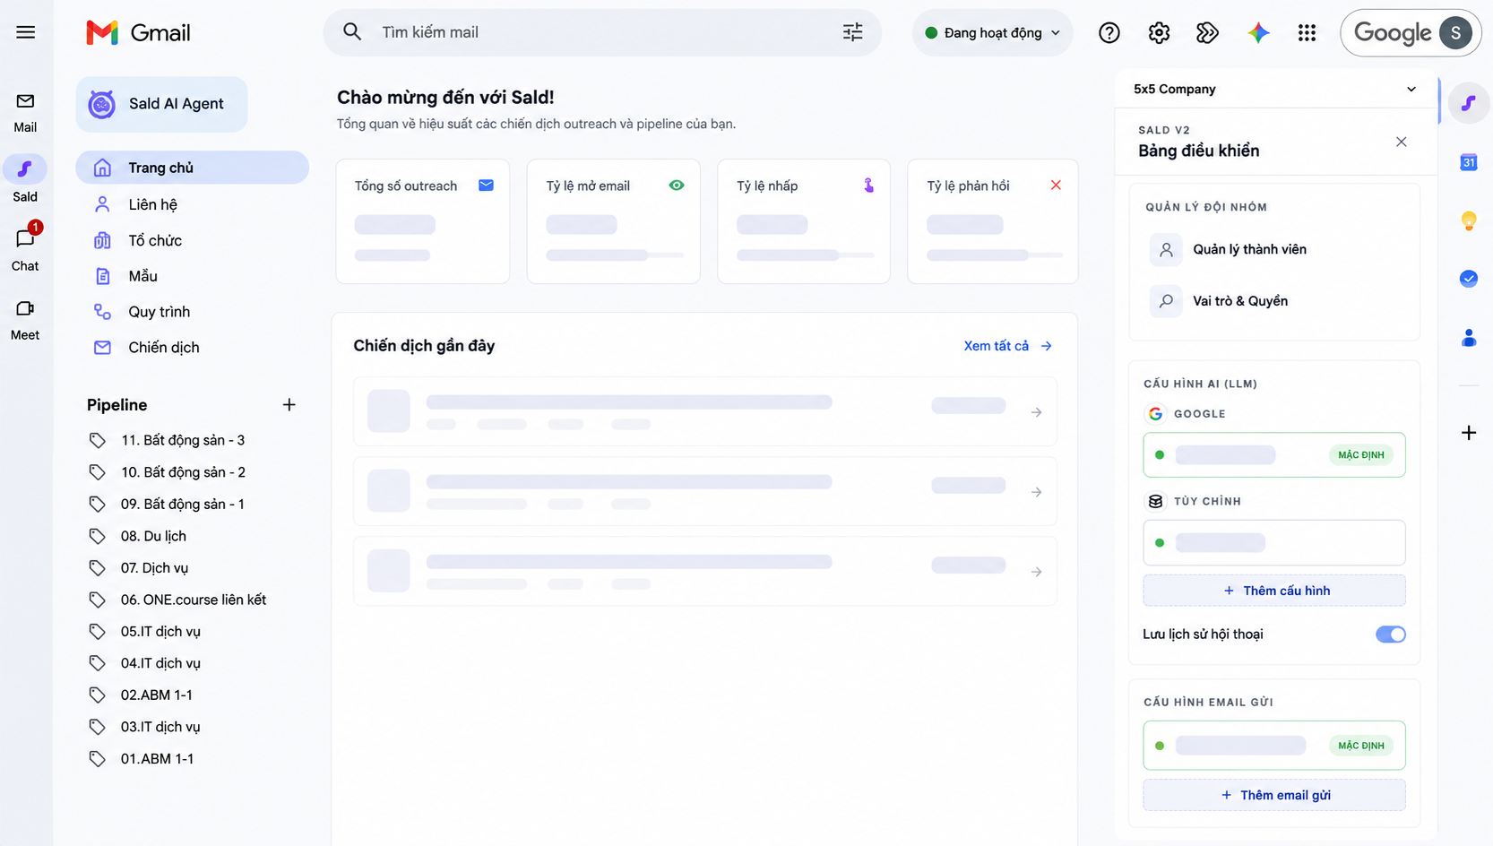Open Quy trình in the sidebar
The width and height of the screenshot is (1493, 846).
coord(193,312)
